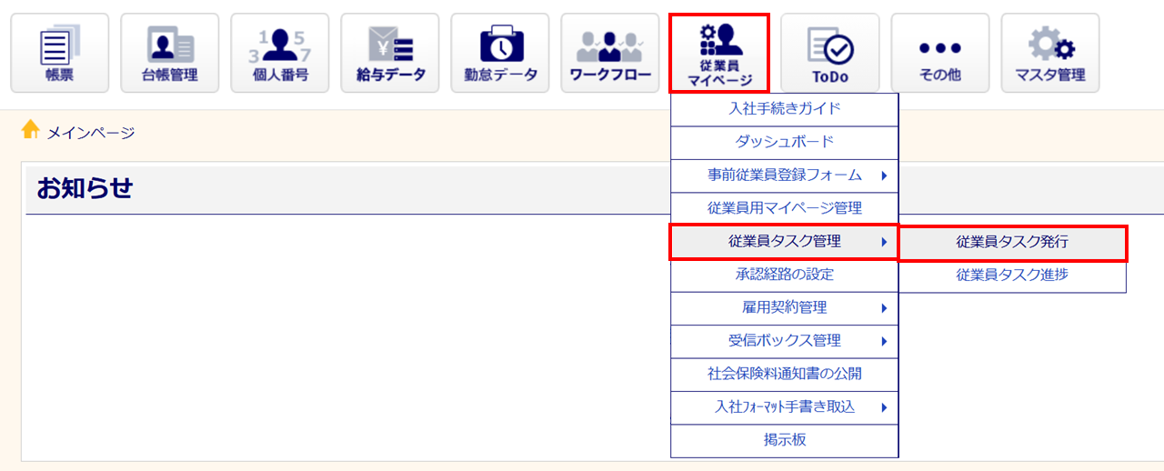Open the 帳票 documents icon
This screenshot has height=471, width=1164.
(x=60, y=54)
